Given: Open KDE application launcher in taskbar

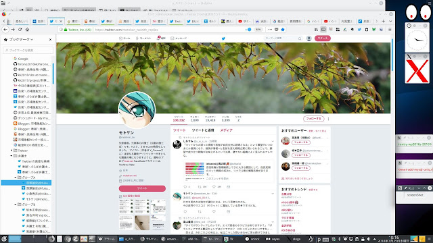Looking at the screenshot, I should [x=4, y=239].
